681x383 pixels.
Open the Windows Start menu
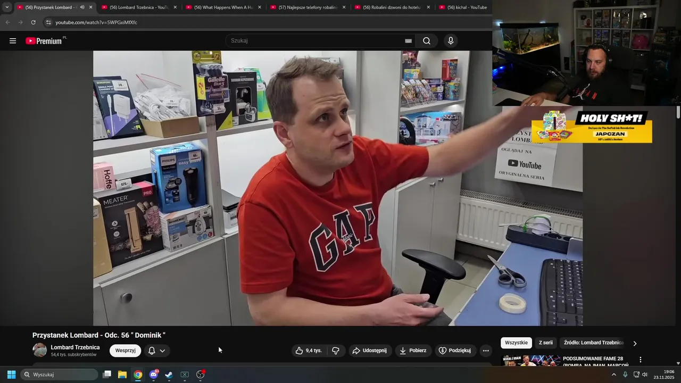[11, 374]
